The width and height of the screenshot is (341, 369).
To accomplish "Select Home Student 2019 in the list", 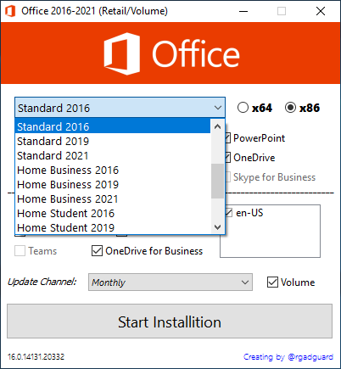I will pos(113,227).
